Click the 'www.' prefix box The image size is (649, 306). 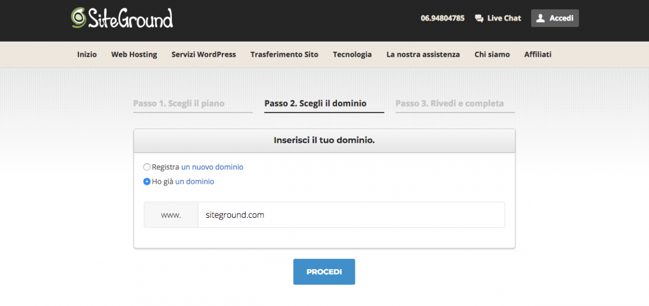[171, 215]
